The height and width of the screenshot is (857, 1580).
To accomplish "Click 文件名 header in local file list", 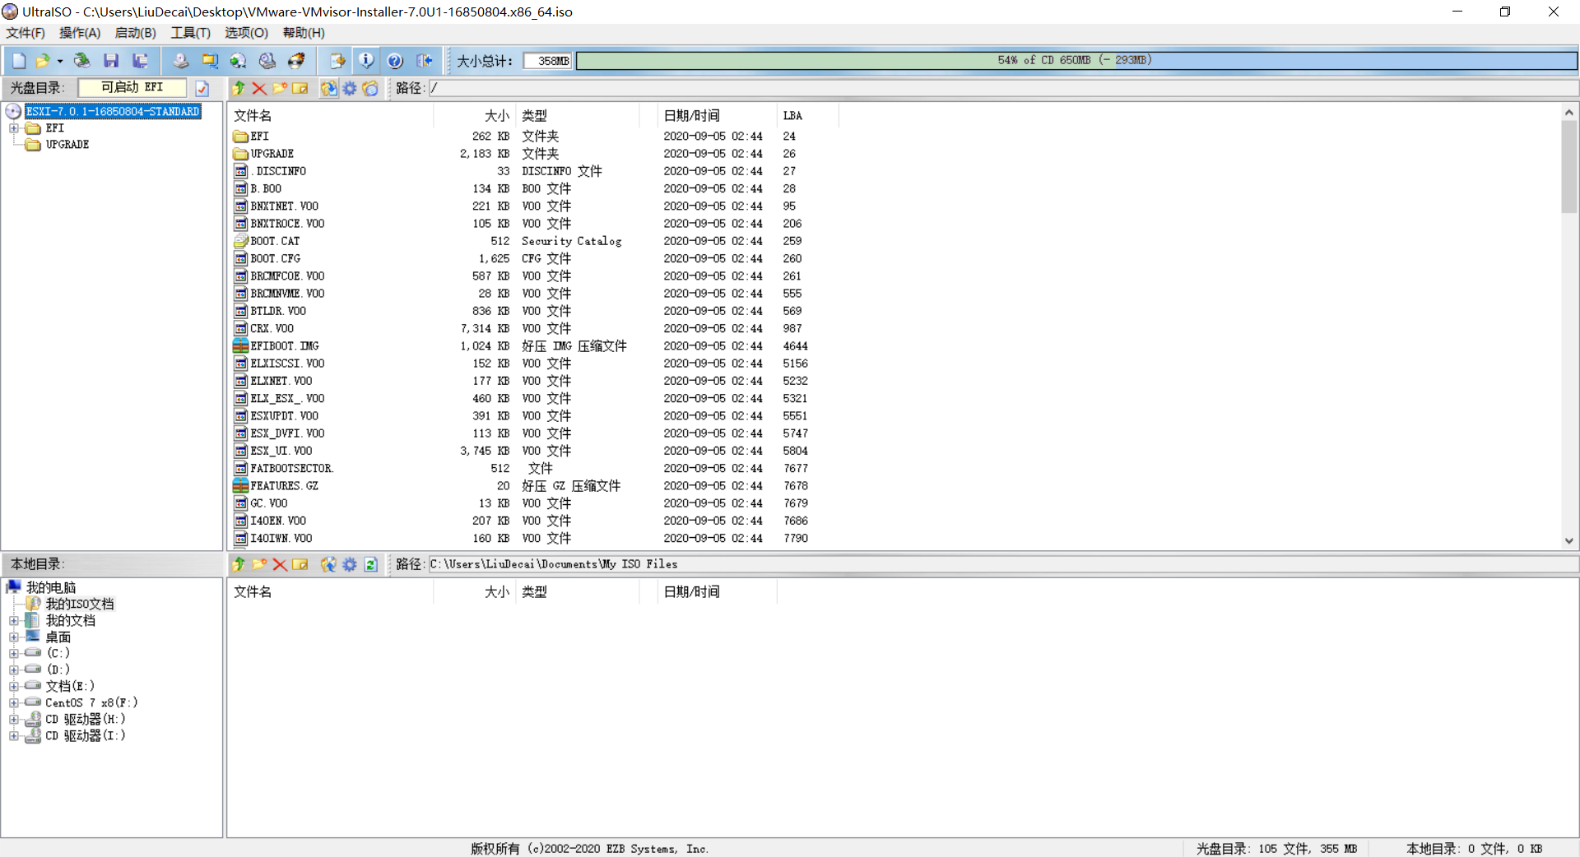I will click(x=330, y=592).
